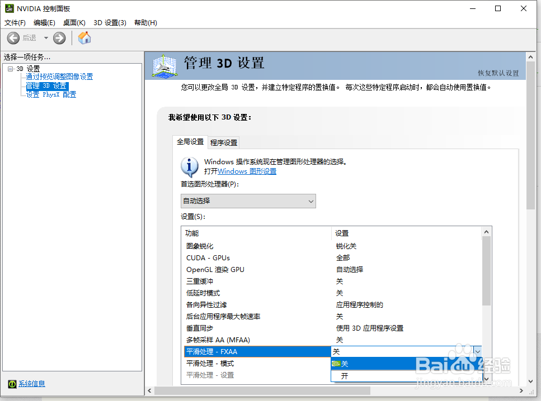Click the horizontal scrollbar right arrow
The height and width of the screenshot is (401, 541).
pyautogui.click(x=521, y=390)
